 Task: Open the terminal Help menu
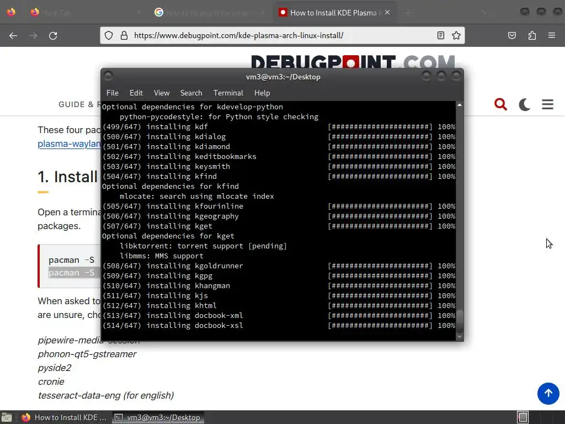(x=262, y=93)
